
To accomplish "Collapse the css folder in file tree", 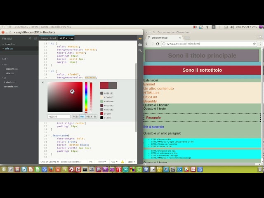I will (x=3, y=64).
